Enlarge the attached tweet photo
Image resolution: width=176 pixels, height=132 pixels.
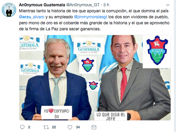[95, 78]
